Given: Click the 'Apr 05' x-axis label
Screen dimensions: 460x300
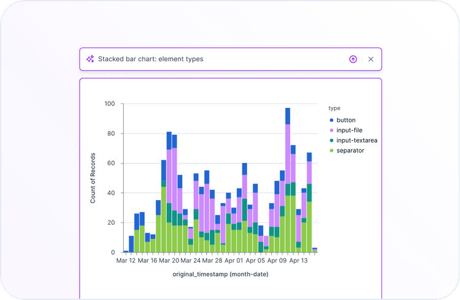Looking at the screenshot, I should point(255,260).
